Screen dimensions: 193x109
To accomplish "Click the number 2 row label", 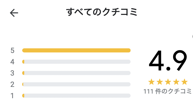I will click(12, 84).
